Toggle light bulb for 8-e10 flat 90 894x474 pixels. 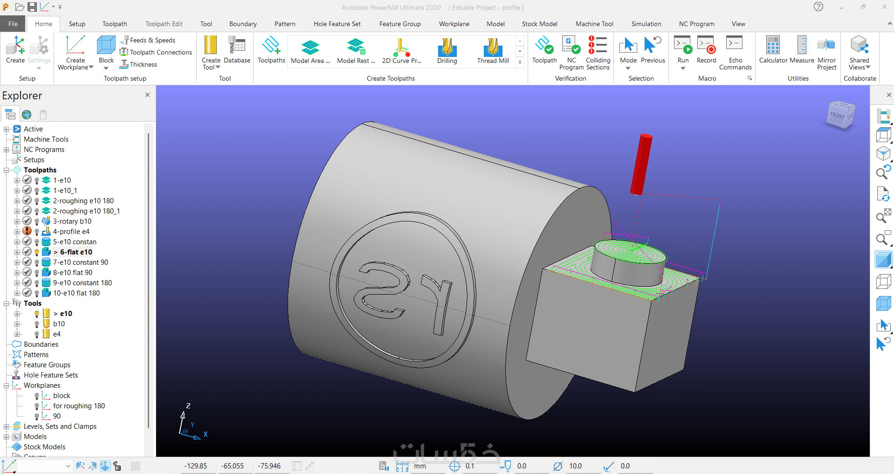click(x=37, y=273)
